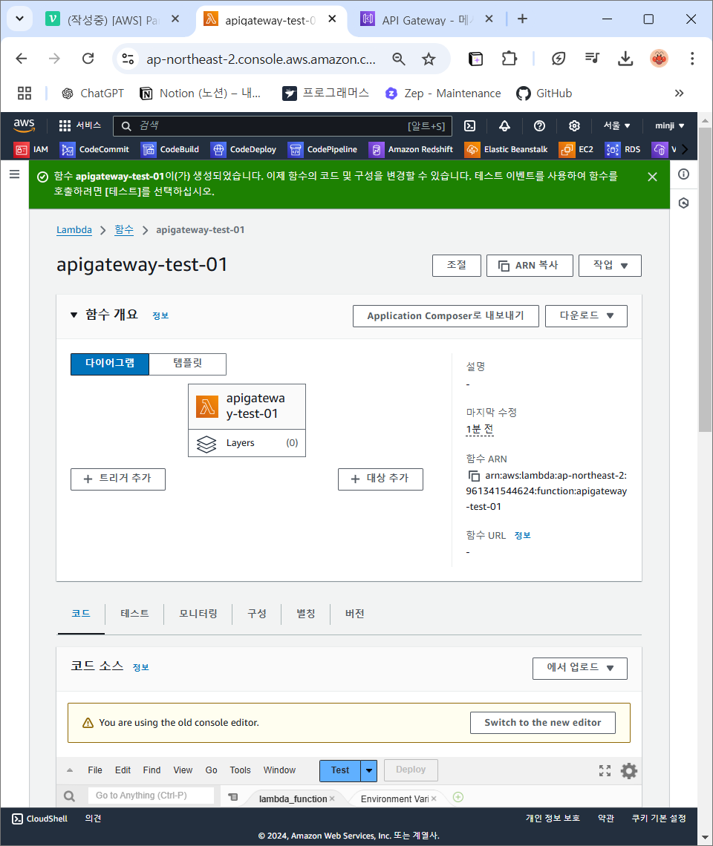Select the 템플릿 view toggle

click(x=187, y=364)
